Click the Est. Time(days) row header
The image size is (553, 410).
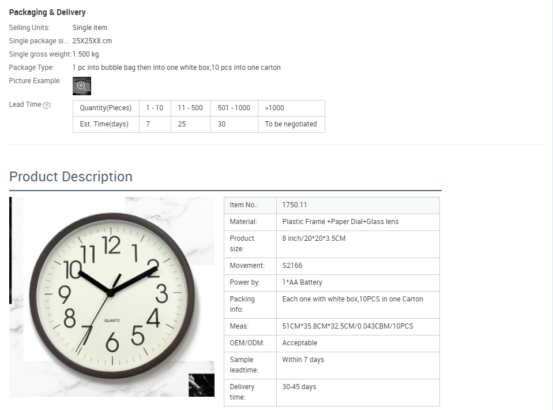pos(104,124)
